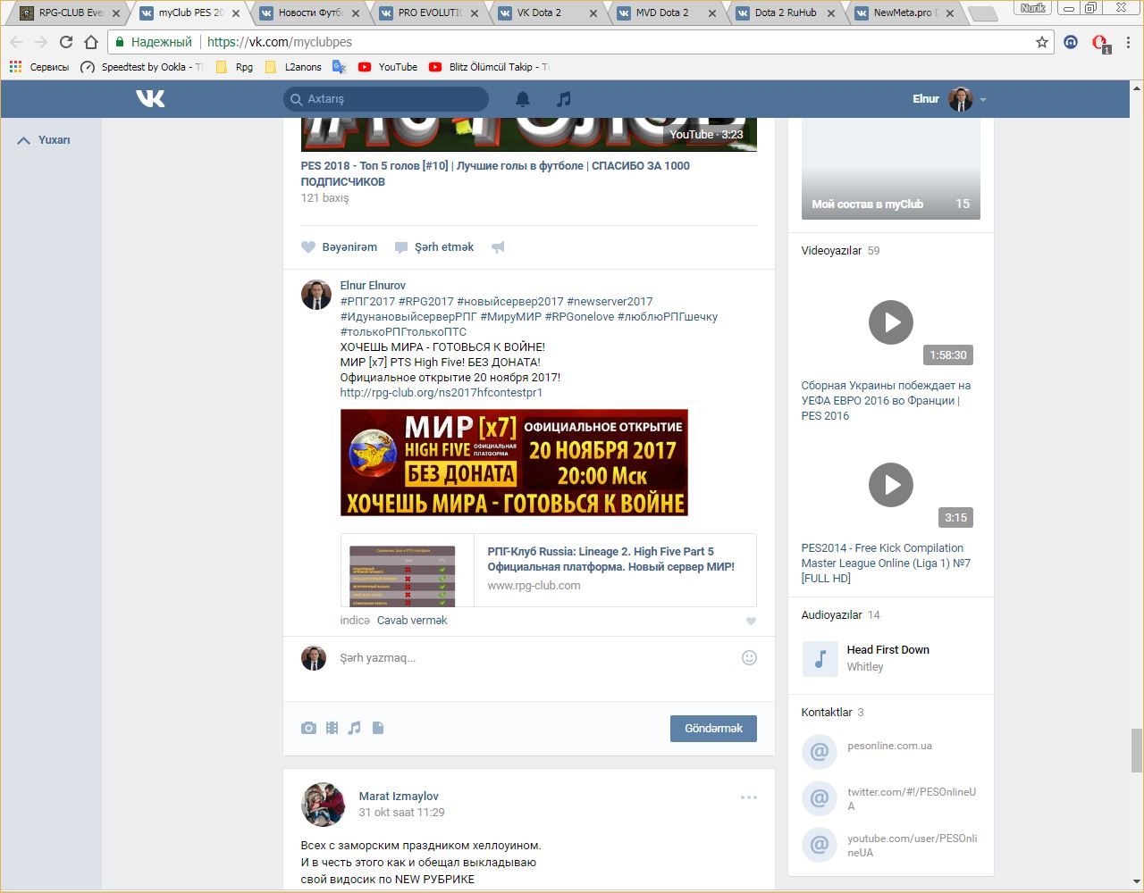
Task: Go back to top via Yuxarı
Action: (44, 140)
